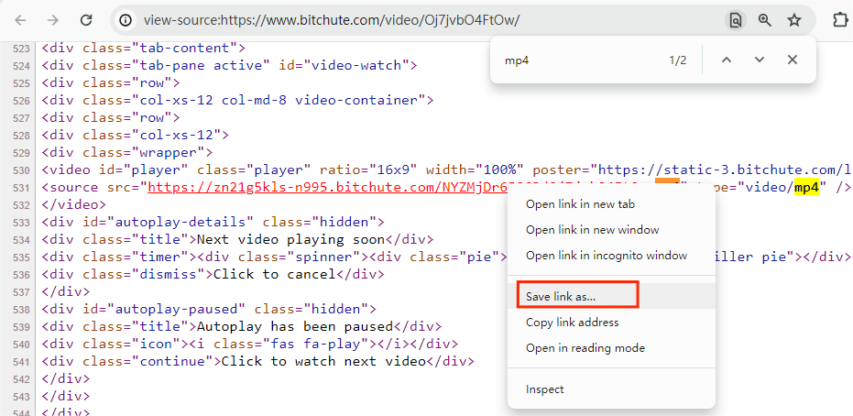Select Save link as... option
The image size is (853, 416).
tap(560, 296)
